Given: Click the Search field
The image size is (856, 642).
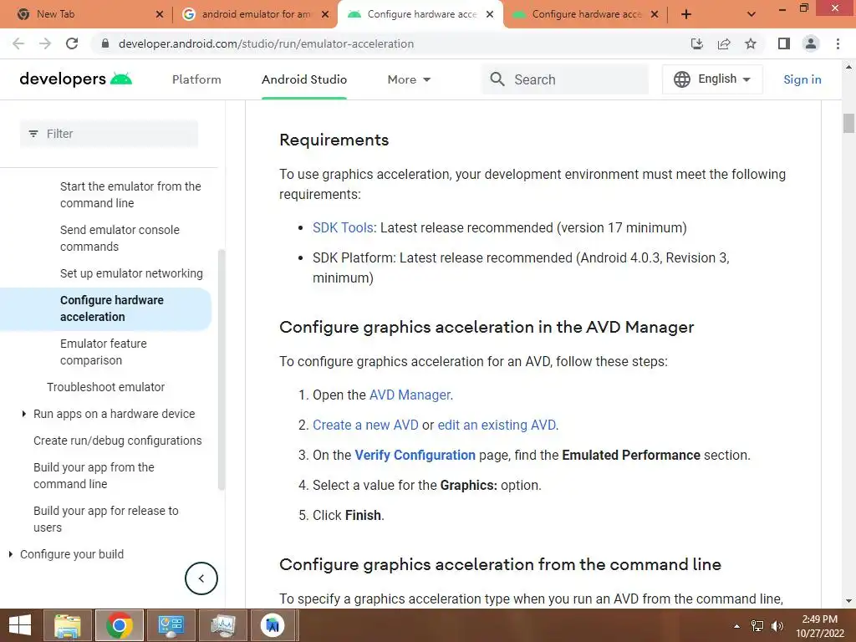Looking at the screenshot, I should pos(565,79).
